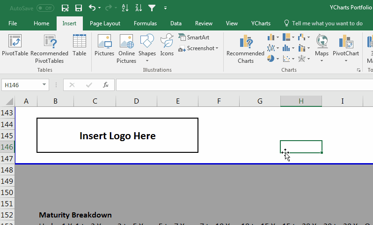
Task: Switch to the Review tab
Action: click(x=204, y=23)
